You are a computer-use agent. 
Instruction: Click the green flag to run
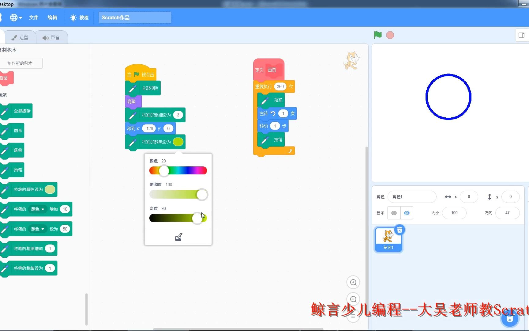[377, 35]
